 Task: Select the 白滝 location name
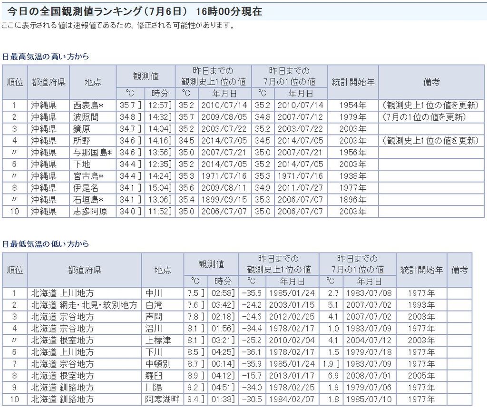pos(154,305)
